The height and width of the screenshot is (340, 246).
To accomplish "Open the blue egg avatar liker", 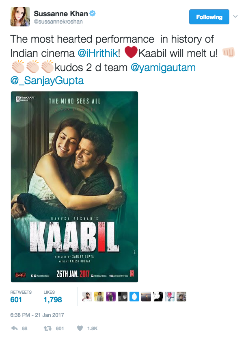I will click(134, 297).
